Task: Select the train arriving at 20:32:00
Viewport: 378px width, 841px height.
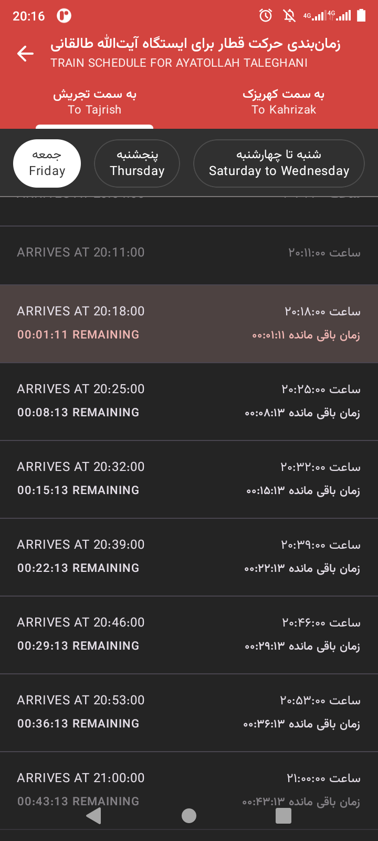Action: point(189,479)
